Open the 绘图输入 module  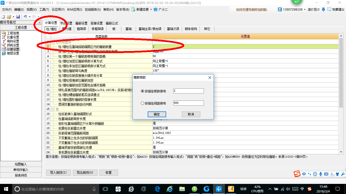coord(21,164)
